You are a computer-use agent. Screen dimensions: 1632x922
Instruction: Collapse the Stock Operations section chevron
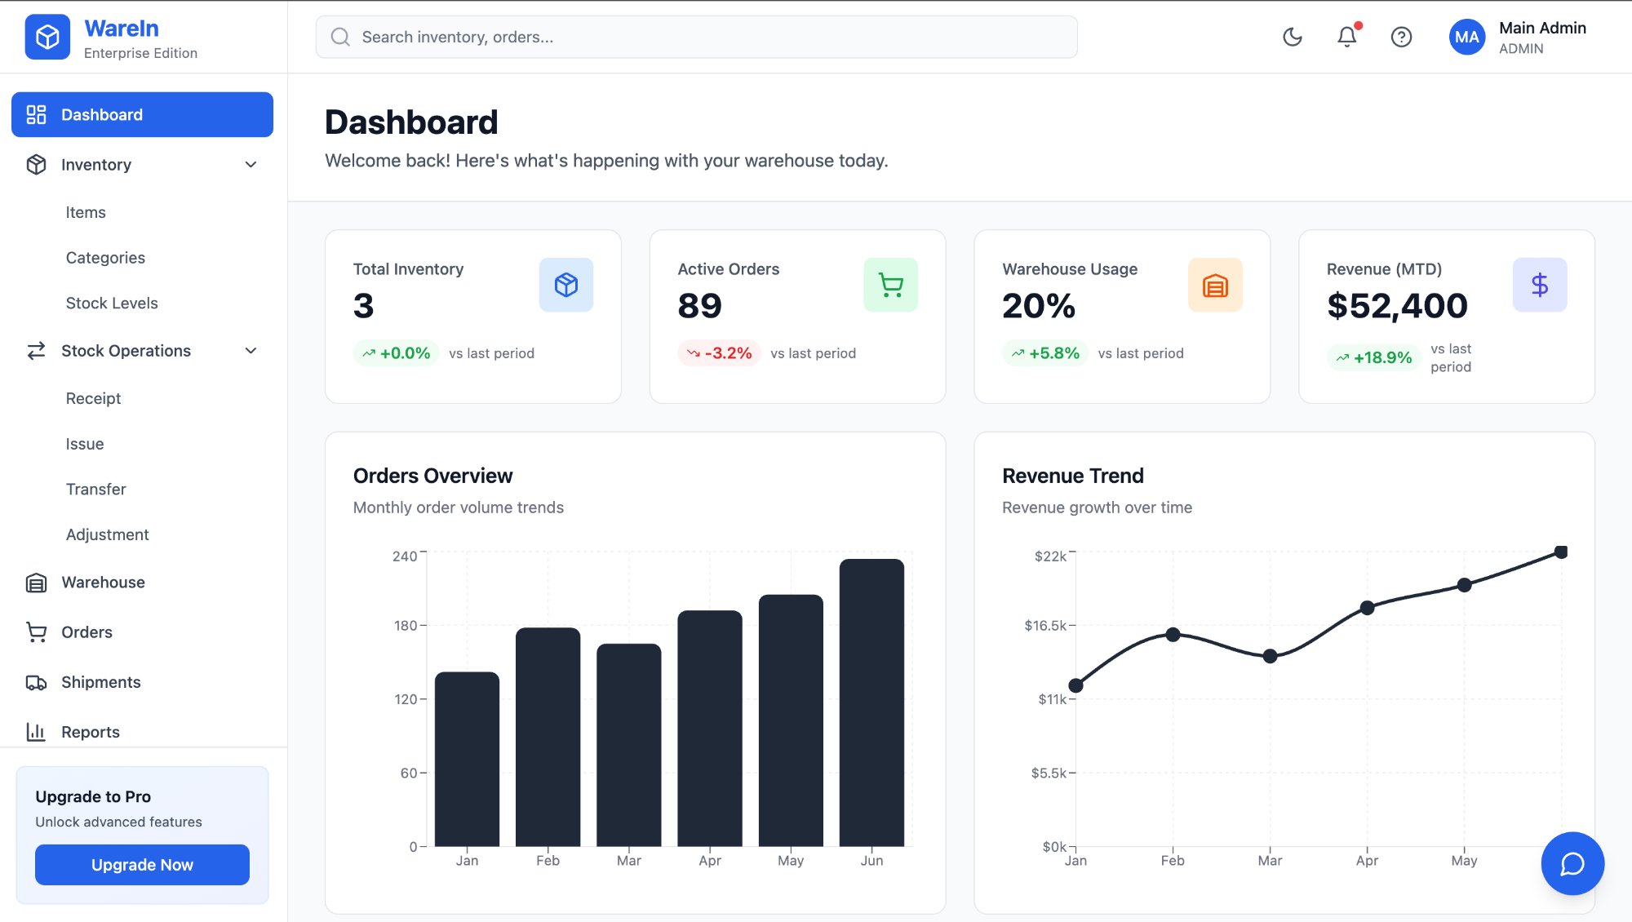click(251, 351)
